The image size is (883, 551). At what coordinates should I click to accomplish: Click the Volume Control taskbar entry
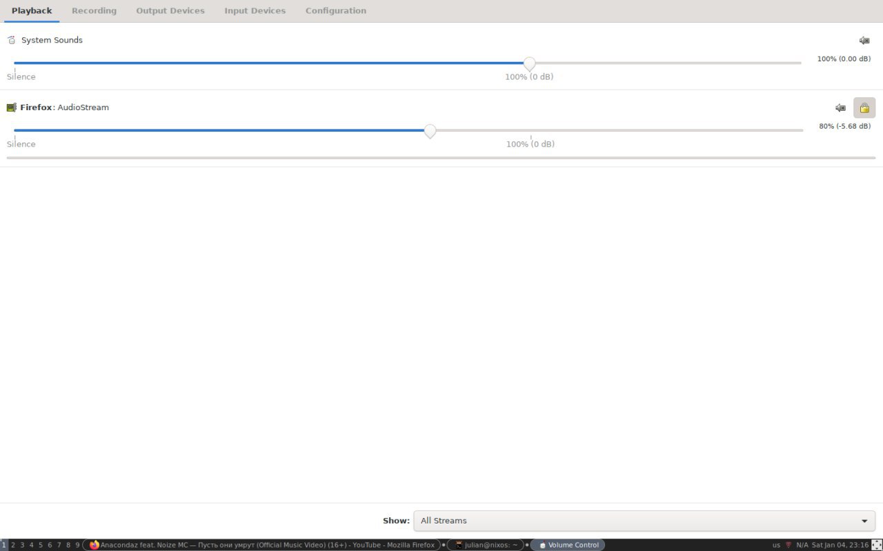point(568,545)
